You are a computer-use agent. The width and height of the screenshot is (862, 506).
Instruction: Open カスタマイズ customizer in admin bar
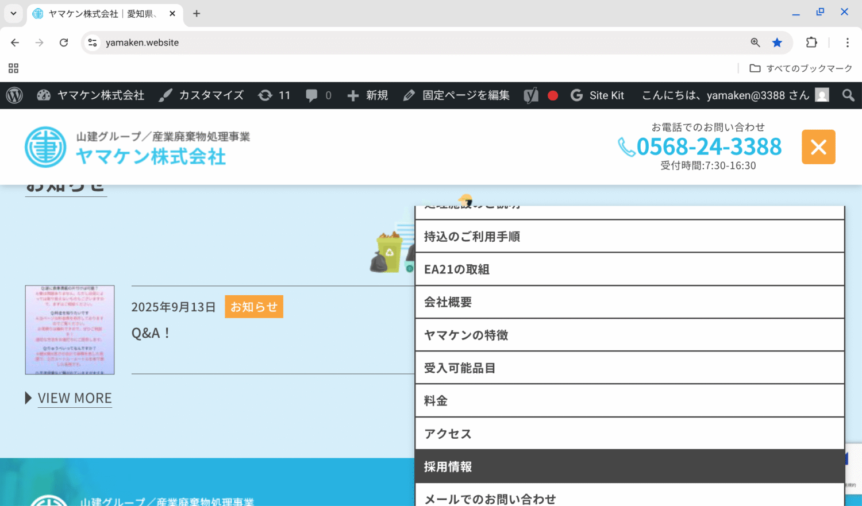point(202,95)
